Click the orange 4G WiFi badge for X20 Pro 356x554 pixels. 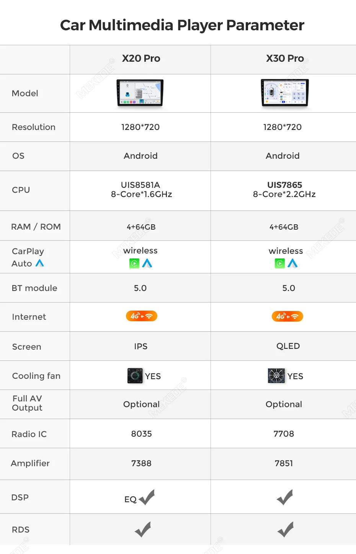[x=142, y=316]
